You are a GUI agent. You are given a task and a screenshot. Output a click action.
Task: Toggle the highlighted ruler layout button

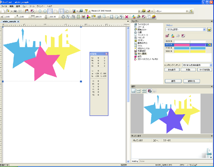[61, 11]
